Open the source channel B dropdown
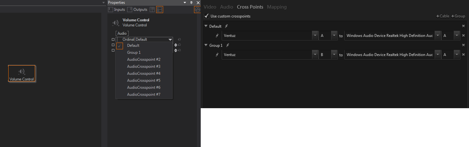Image resolution: width=469 pixels, height=147 pixels. click(x=334, y=55)
